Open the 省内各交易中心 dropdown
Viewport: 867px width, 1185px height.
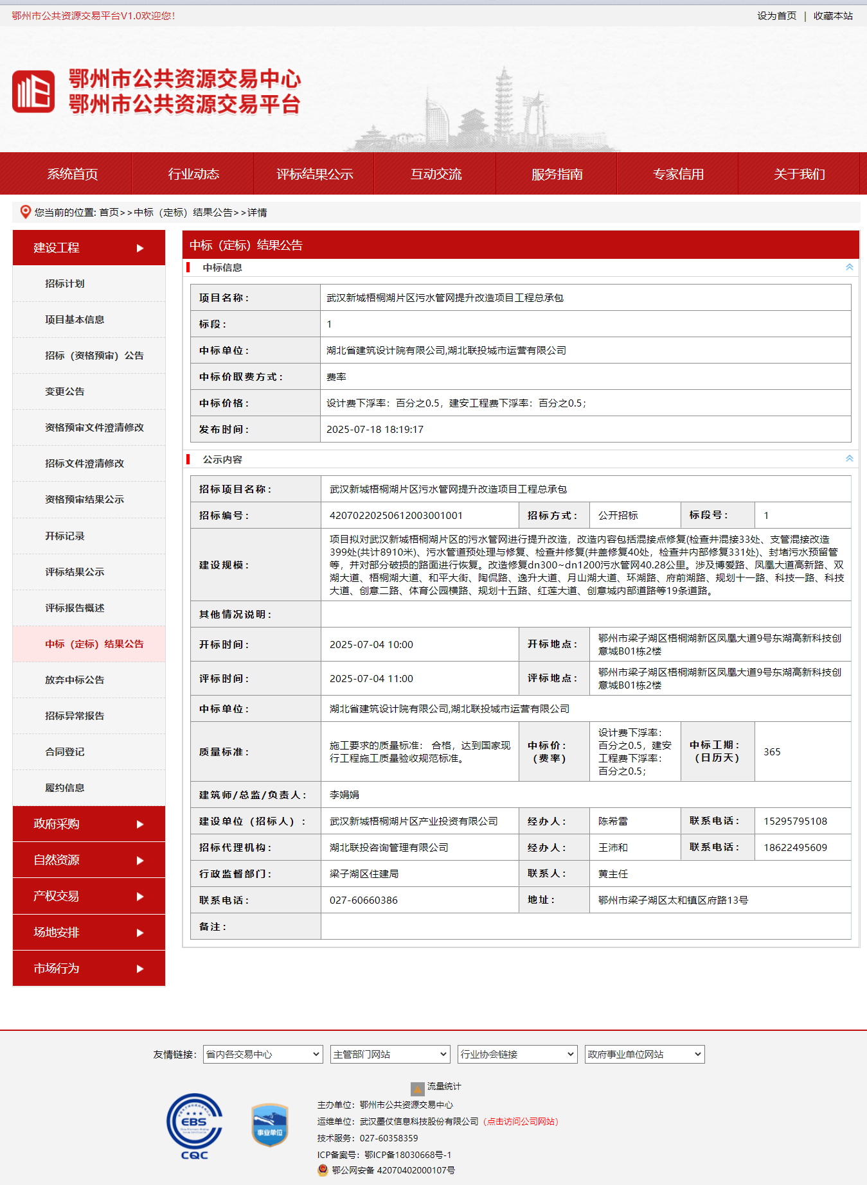262,1054
